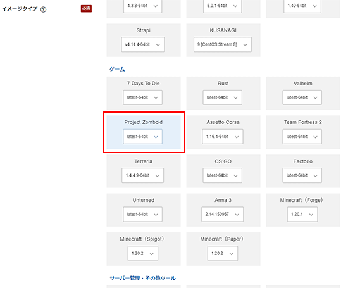The image size is (348, 288).
Task: Expand the 7 Days To Die version dropdown
Action: 143,97
